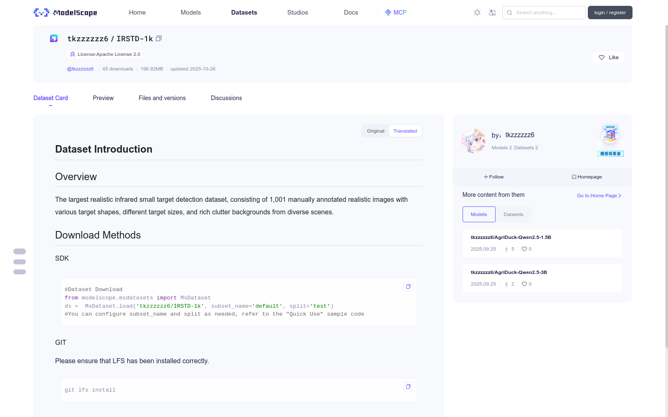Screen dimensions: 668x417
Task: Click the '196.92MB' size text
Action: click(x=152, y=69)
